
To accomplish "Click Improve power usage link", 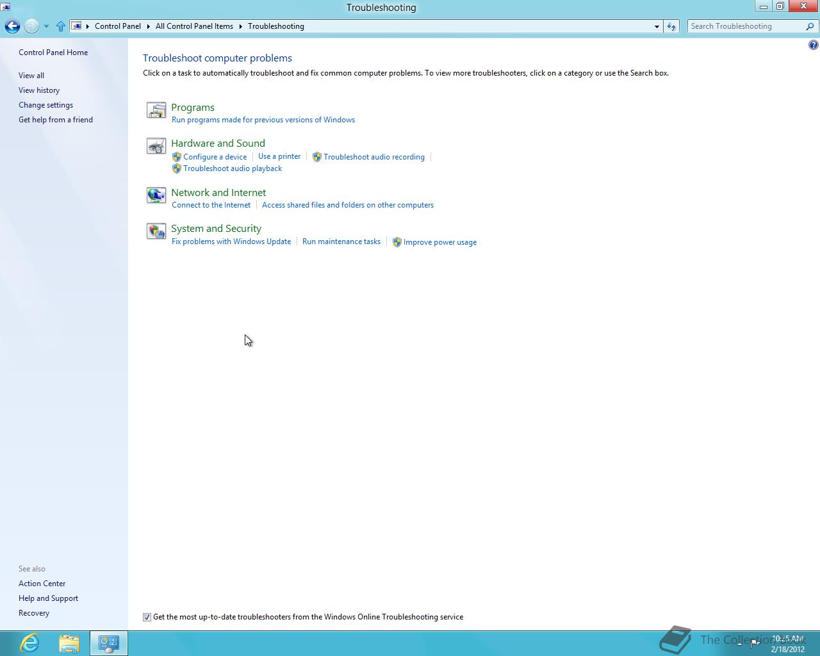I will point(440,242).
